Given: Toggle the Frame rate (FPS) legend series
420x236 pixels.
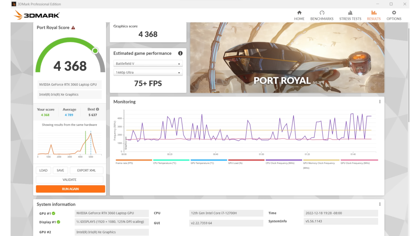Looking at the screenshot, I should pos(124,163).
